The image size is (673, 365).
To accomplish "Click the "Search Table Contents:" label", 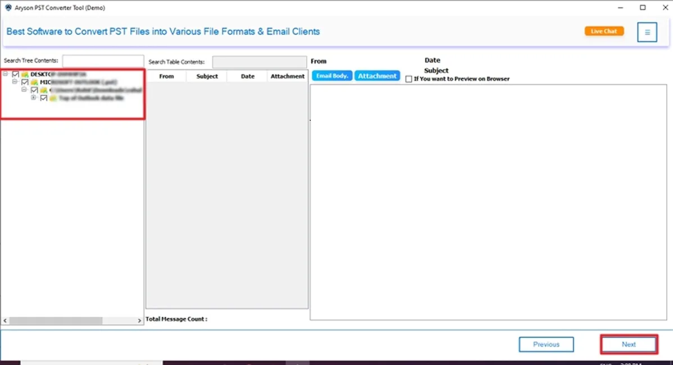I will (x=176, y=62).
